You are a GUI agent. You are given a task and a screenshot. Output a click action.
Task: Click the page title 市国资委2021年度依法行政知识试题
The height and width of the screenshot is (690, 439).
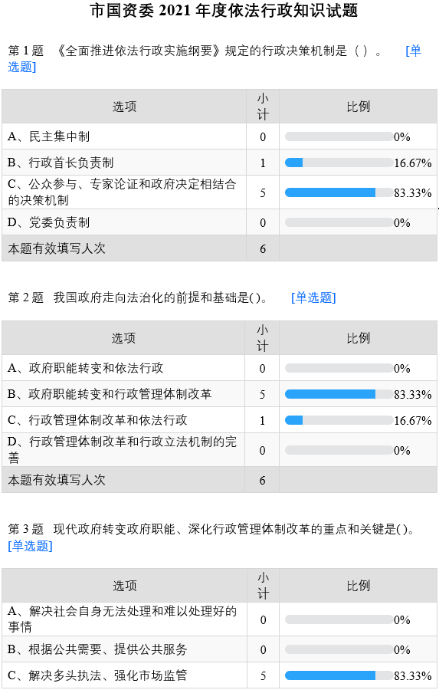pyautogui.click(x=224, y=11)
